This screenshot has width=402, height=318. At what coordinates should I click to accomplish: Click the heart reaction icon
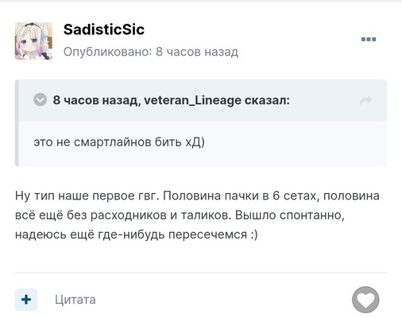[x=365, y=300]
